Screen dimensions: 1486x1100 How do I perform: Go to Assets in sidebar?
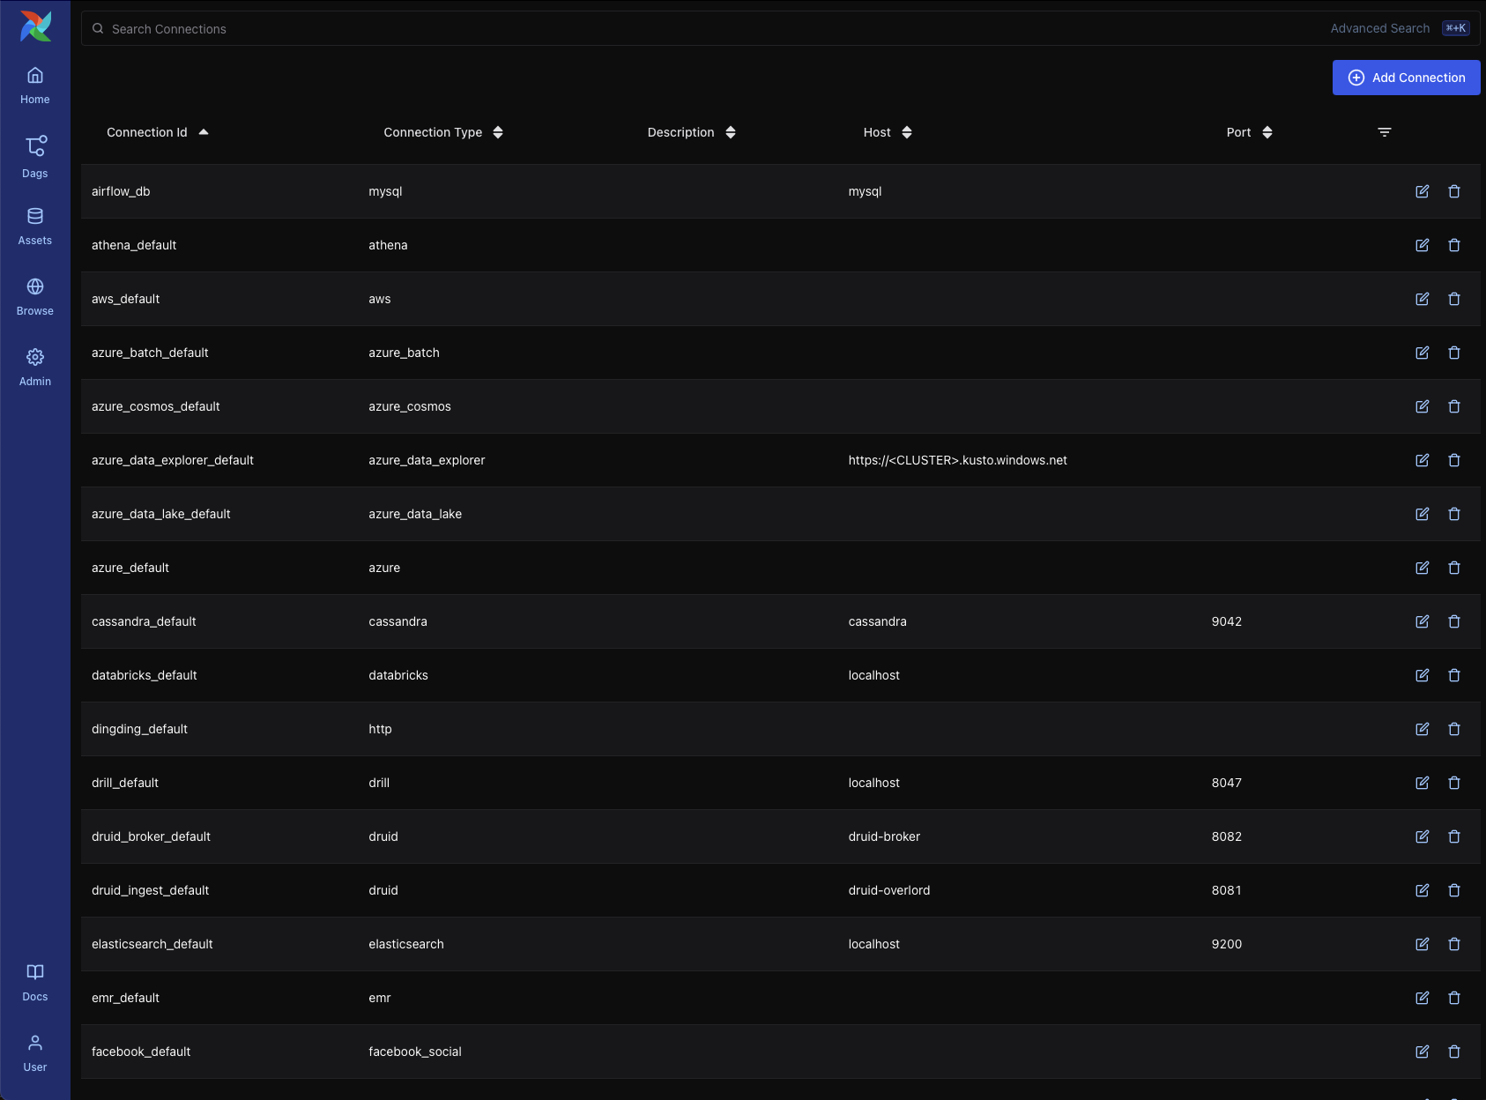pos(35,226)
